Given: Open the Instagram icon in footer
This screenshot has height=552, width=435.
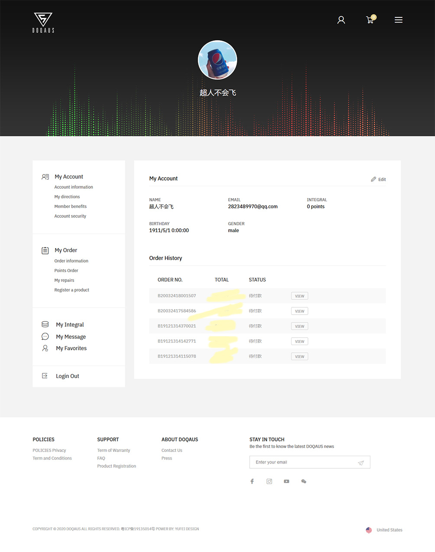Looking at the screenshot, I should coord(269,481).
